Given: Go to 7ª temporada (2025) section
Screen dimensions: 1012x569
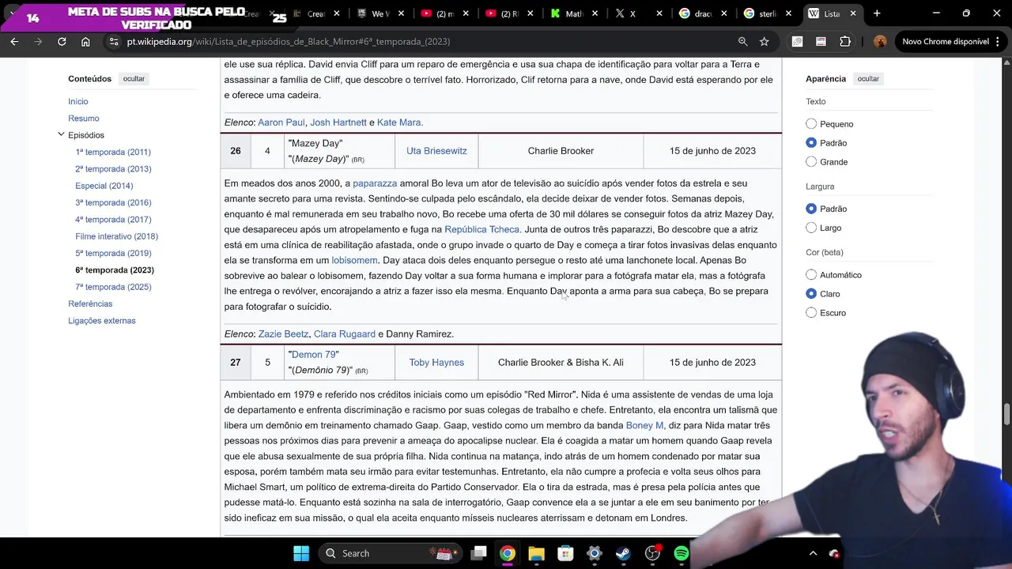Looking at the screenshot, I should pos(113,287).
